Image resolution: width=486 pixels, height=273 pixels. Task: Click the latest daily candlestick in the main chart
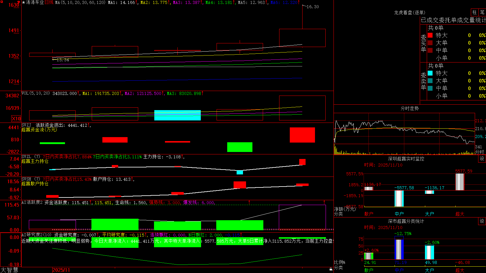302,38
